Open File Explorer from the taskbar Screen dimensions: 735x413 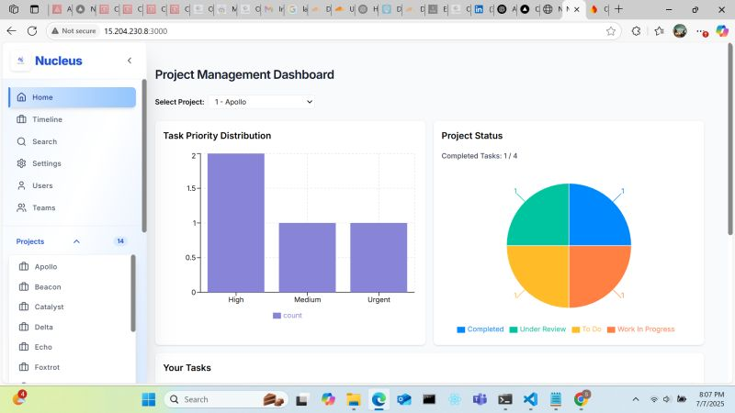[x=353, y=399]
